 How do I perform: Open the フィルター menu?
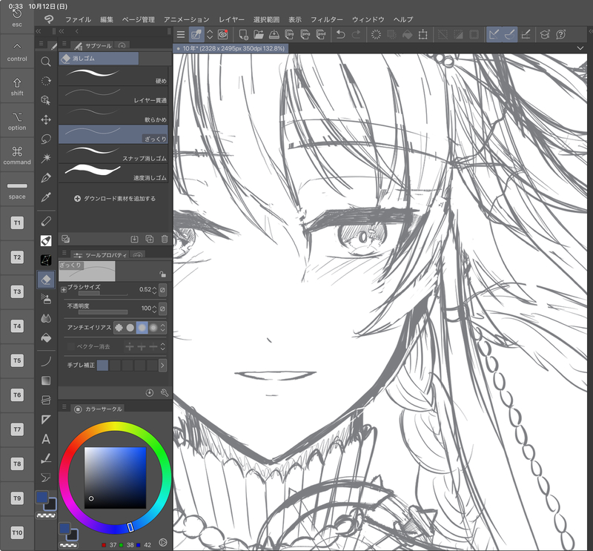[327, 19]
